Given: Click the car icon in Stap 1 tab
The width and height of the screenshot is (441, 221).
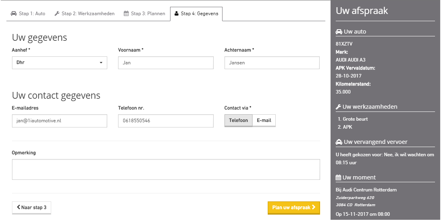Looking at the screenshot, I should click(14, 14).
